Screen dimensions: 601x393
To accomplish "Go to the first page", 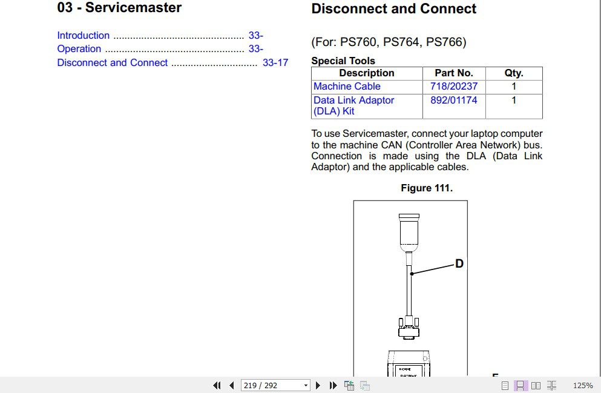I will 217,385.
